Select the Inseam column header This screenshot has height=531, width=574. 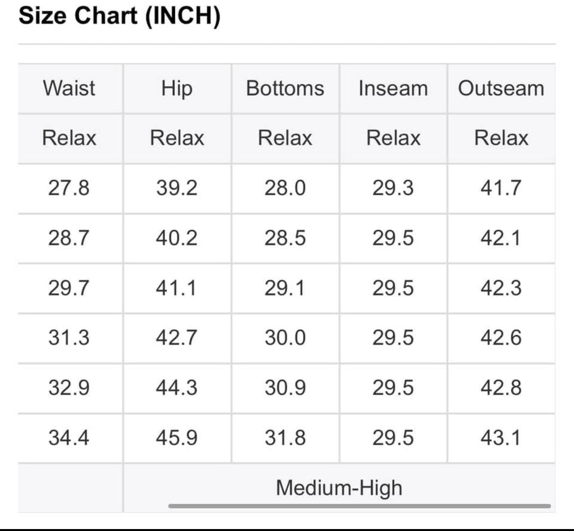[x=393, y=88]
